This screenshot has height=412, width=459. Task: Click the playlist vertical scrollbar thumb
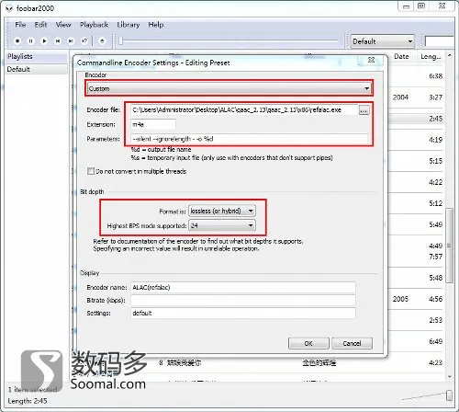click(450, 246)
